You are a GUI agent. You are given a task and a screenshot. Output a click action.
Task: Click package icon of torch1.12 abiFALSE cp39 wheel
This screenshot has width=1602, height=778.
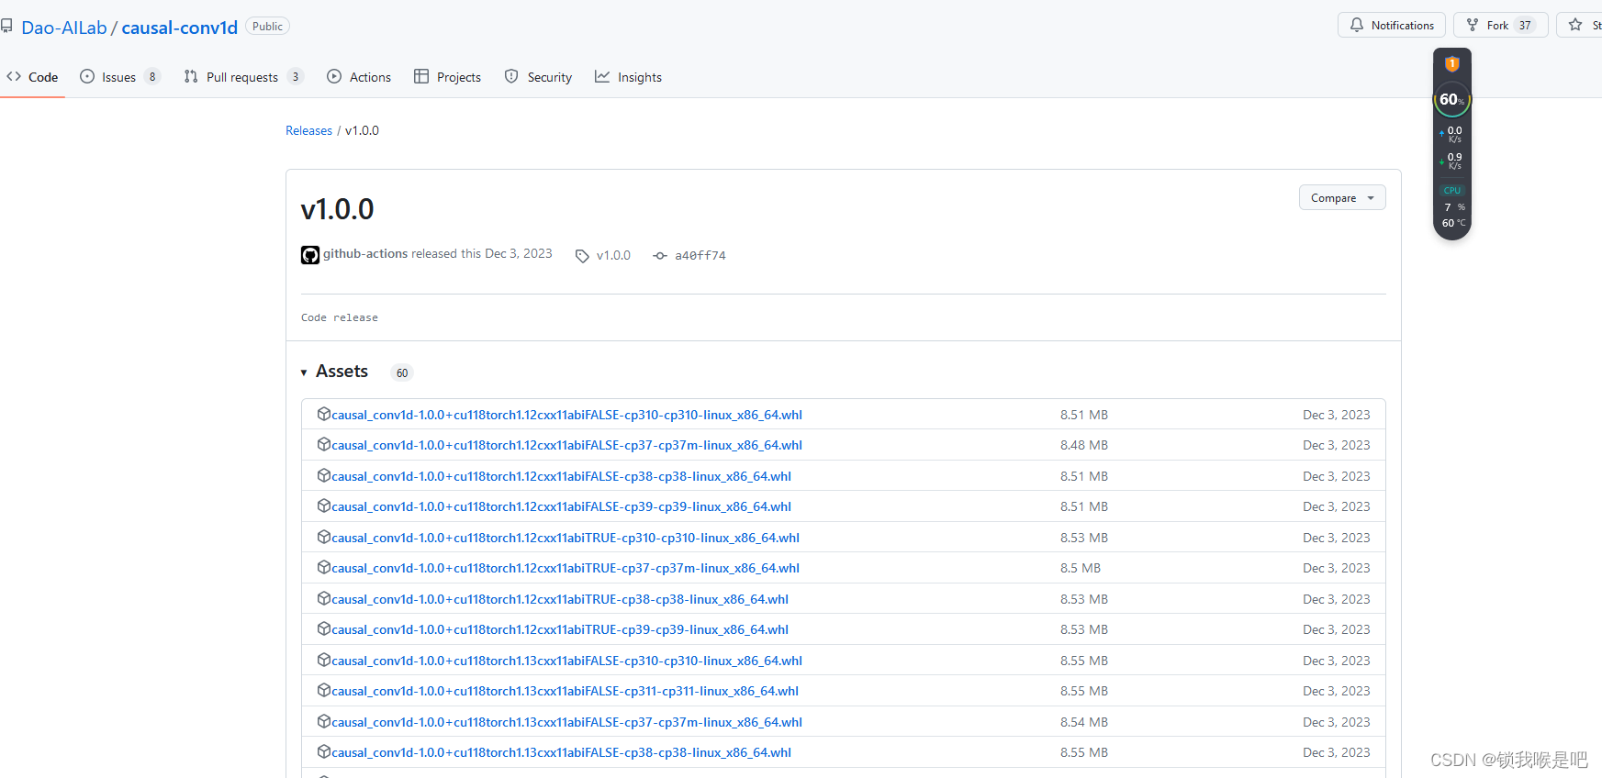[x=324, y=506]
